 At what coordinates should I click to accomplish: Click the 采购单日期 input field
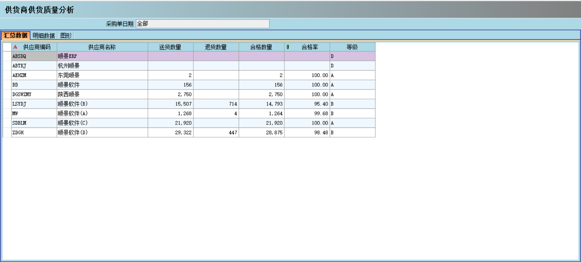[x=203, y=24]
